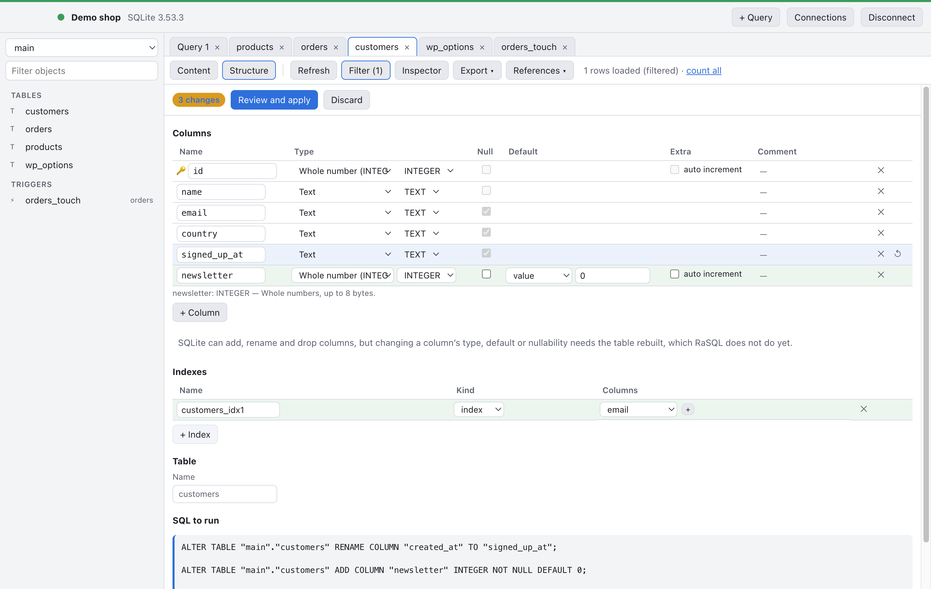Remove the customers_idx1 index via X
This screenshot has height=589, width=931.
[863, 409]
